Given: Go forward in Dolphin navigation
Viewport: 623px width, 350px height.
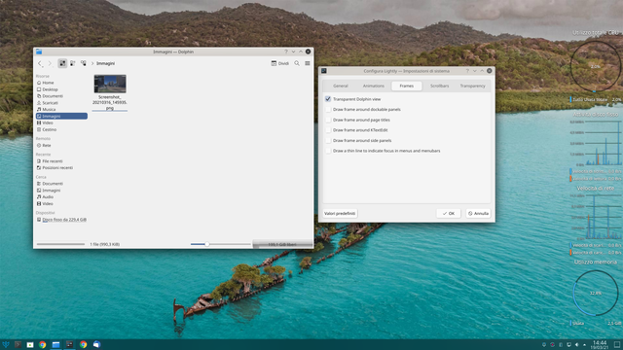Looking at the screenshot, I should tap(50, 63).
